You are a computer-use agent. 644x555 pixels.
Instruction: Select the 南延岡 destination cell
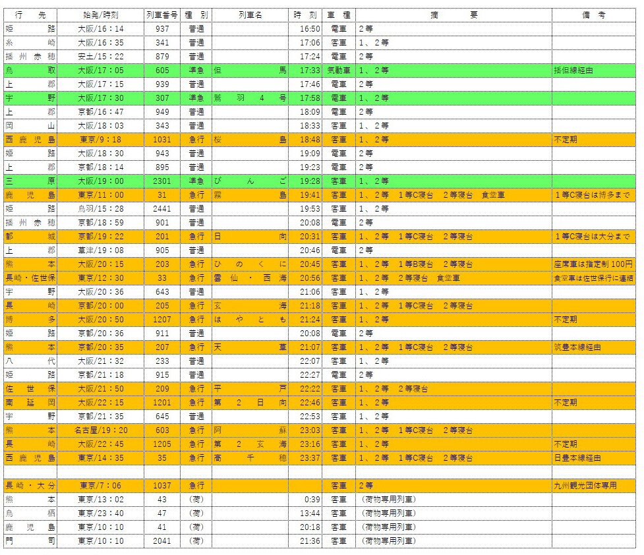coord(30,403)
